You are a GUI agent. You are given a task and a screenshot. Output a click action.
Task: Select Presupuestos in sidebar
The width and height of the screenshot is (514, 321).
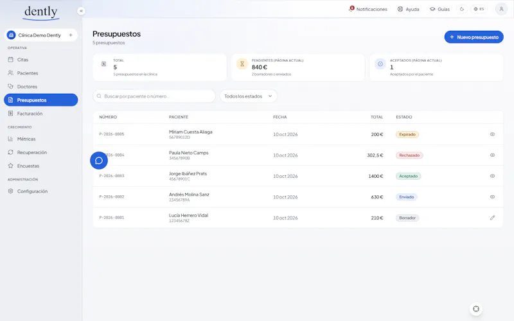(x=41, y=100)
